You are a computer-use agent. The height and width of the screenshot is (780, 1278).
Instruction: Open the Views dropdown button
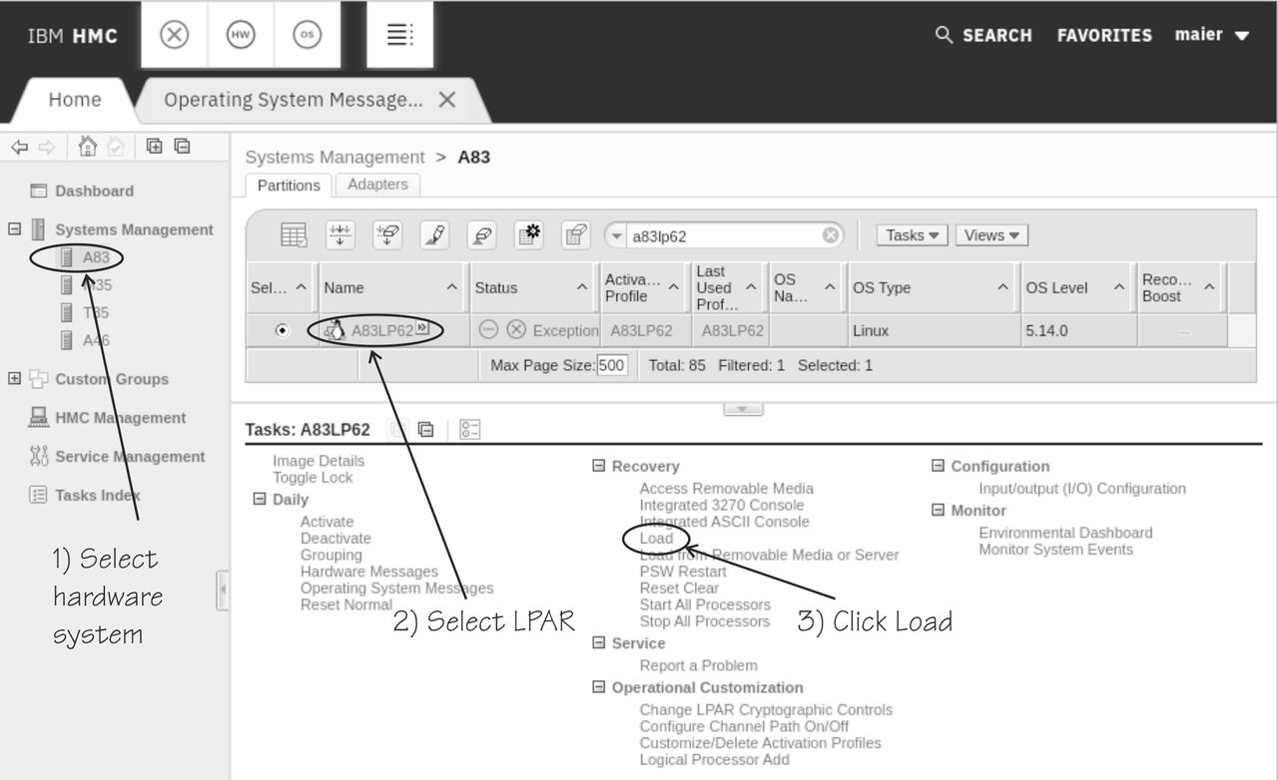991,235
